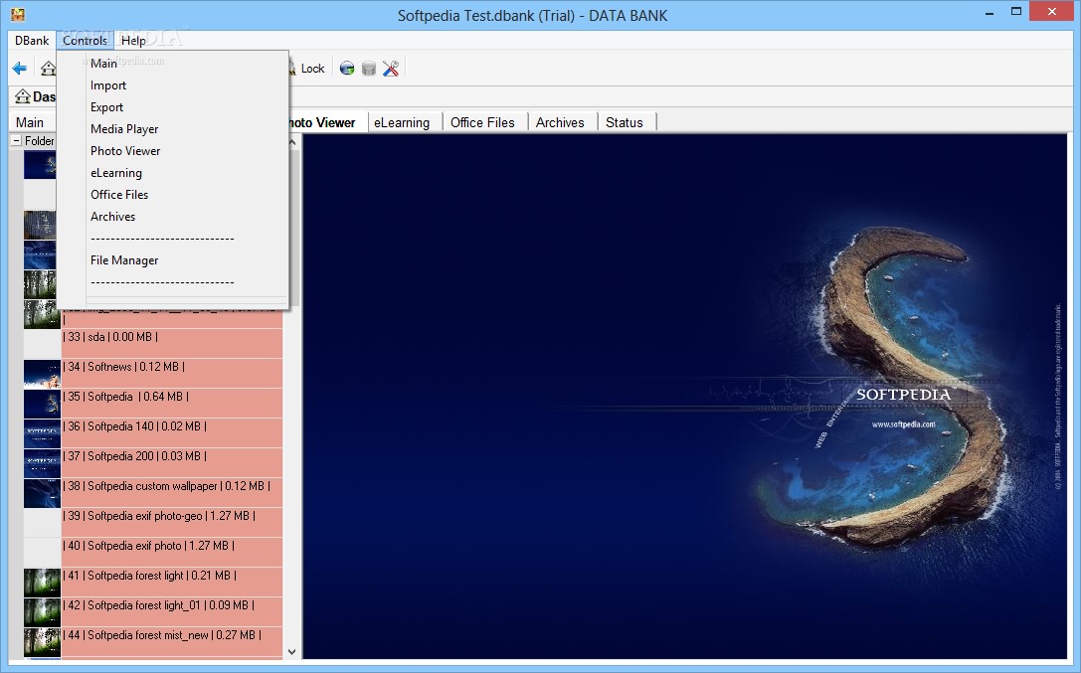Switch to the Archives tab

pyautogui.click(x=560, y=122)
